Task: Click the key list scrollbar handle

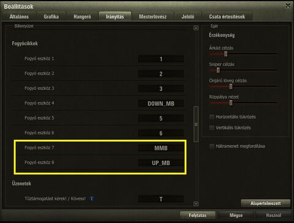Action: [x=196, y=124]
